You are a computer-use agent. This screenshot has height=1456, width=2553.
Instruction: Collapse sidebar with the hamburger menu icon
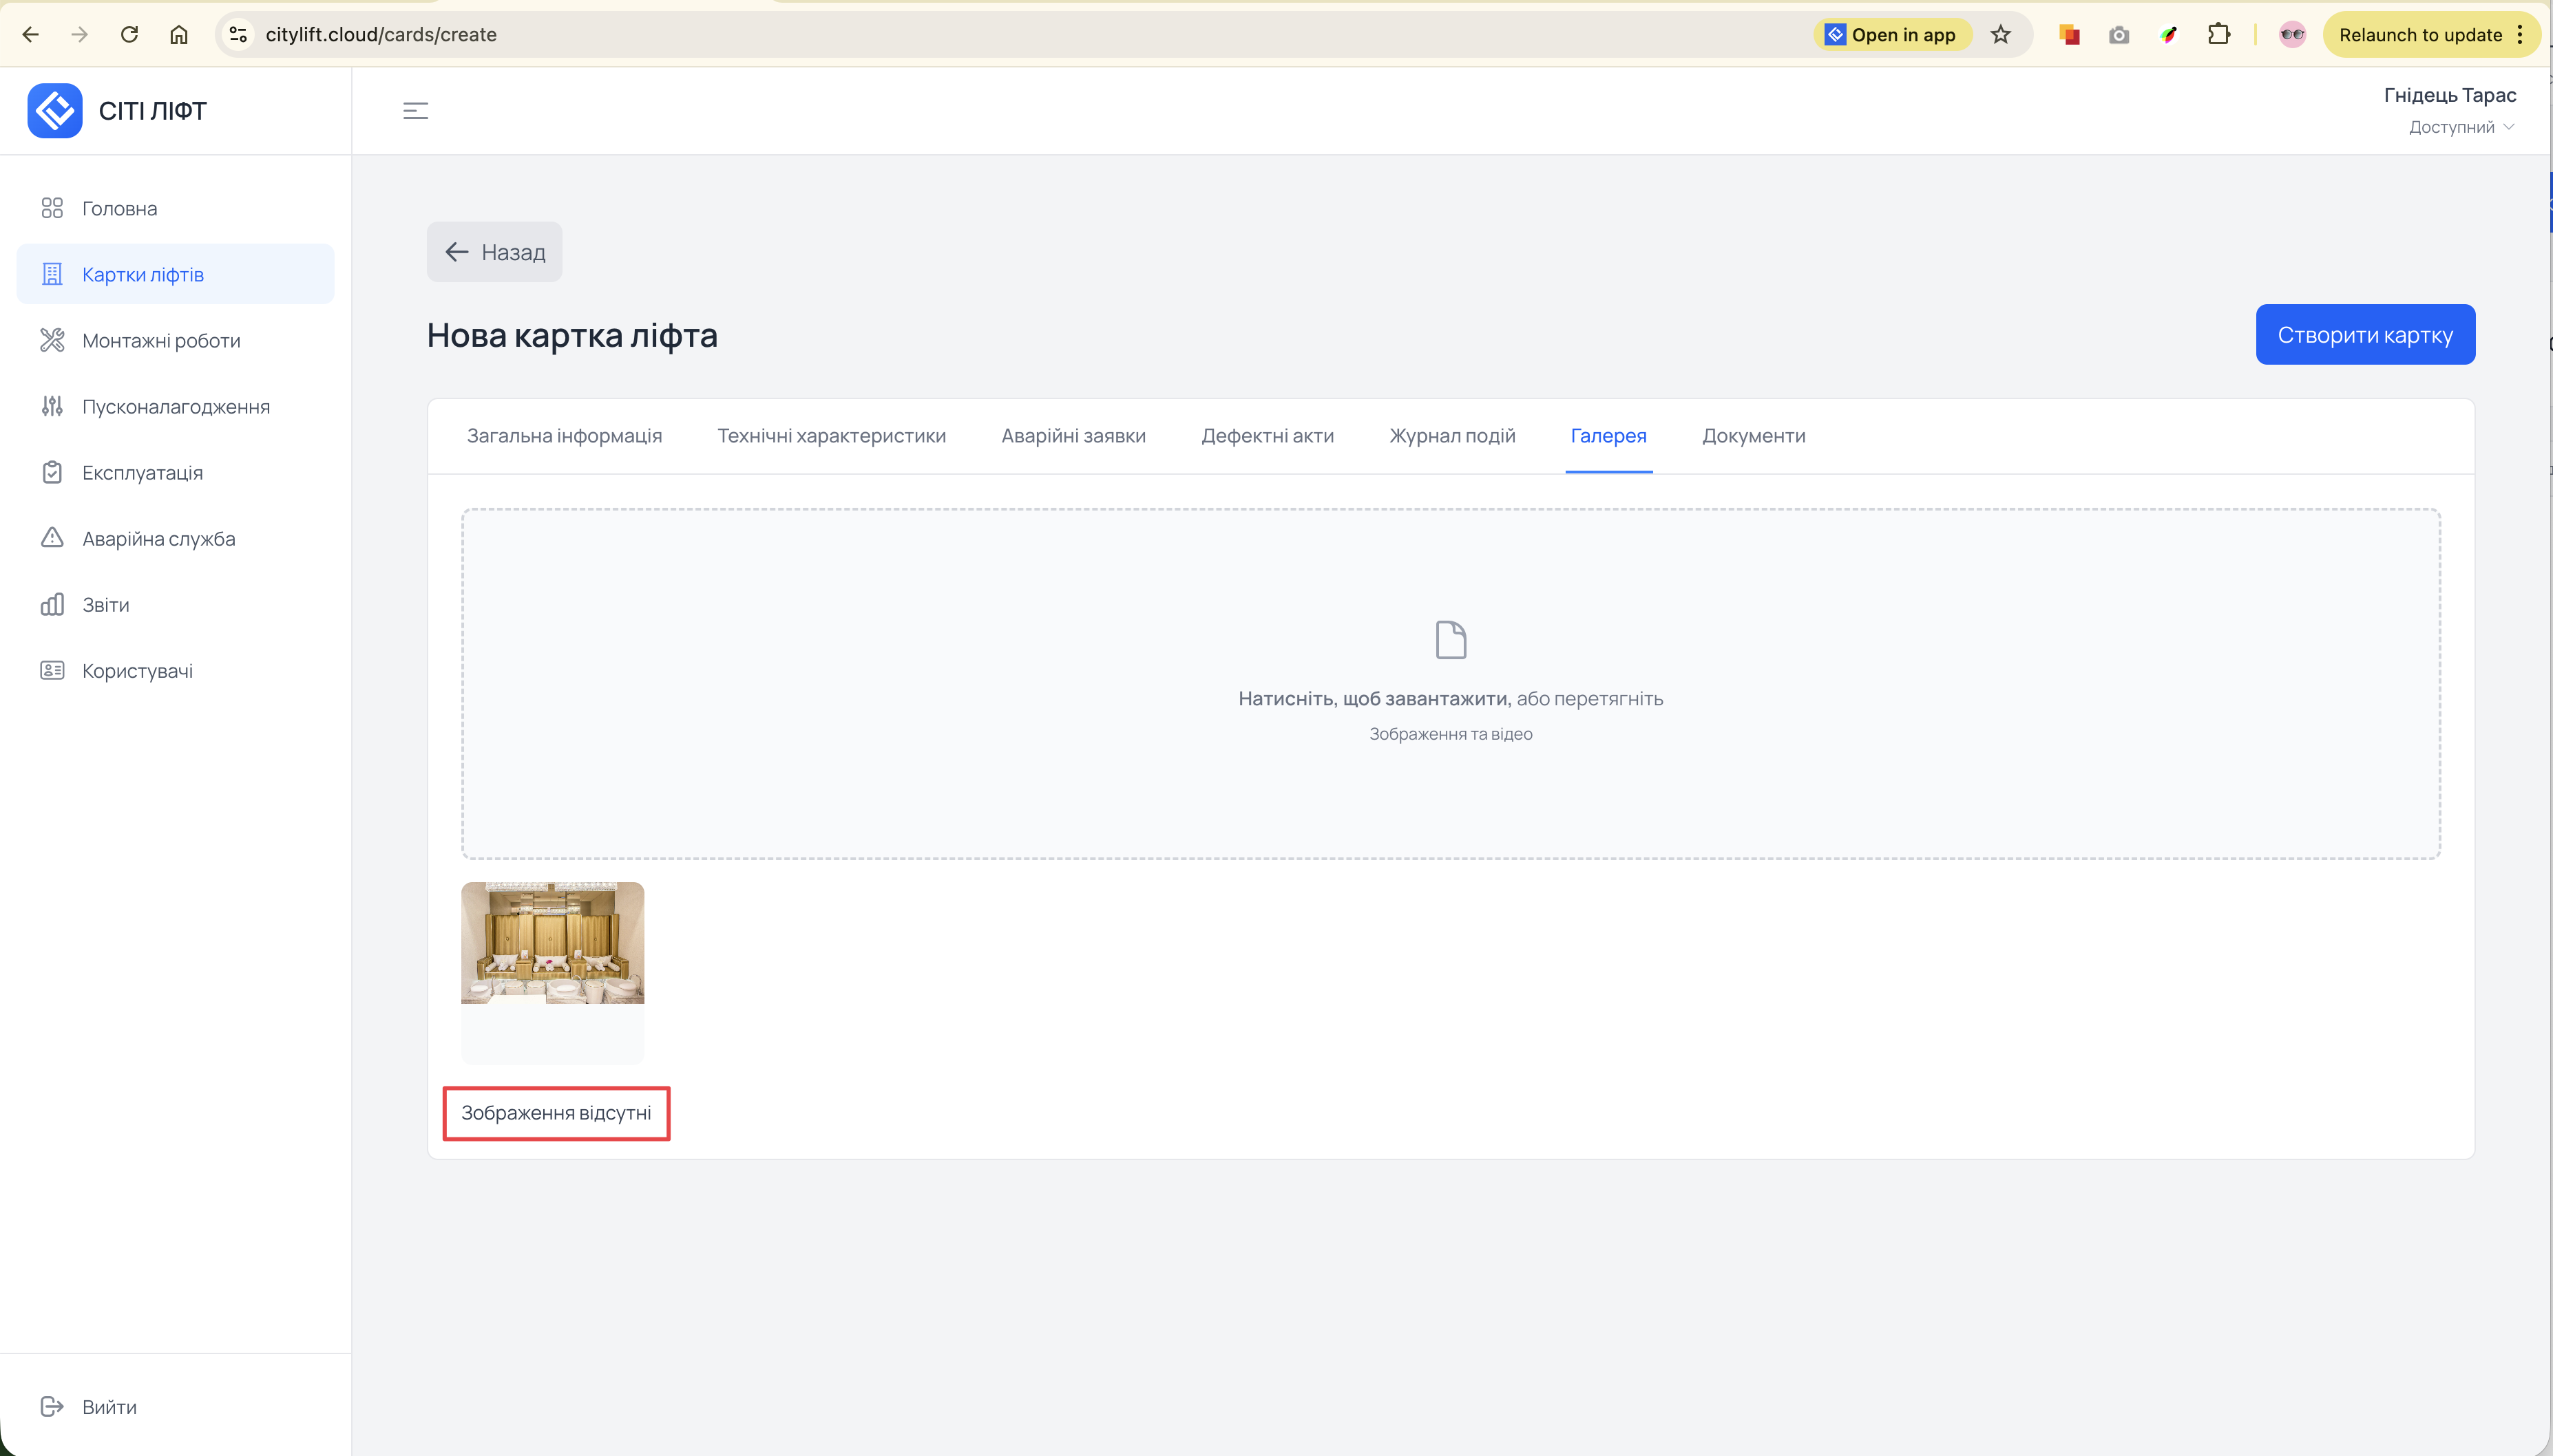click(x=415, y=111)
